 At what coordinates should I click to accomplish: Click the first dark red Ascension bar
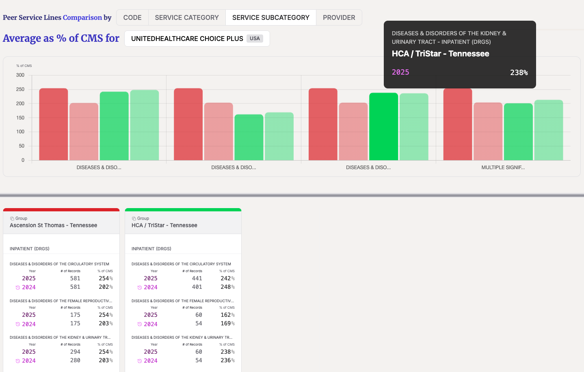(x=54, y=124)
